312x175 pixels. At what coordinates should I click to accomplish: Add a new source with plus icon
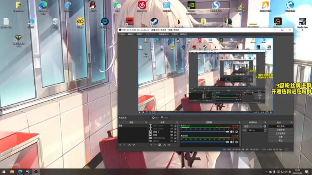point(151,145)
